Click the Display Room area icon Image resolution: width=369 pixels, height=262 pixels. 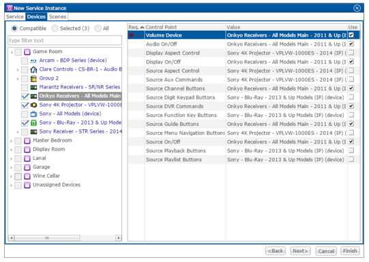tap(27, 150)
